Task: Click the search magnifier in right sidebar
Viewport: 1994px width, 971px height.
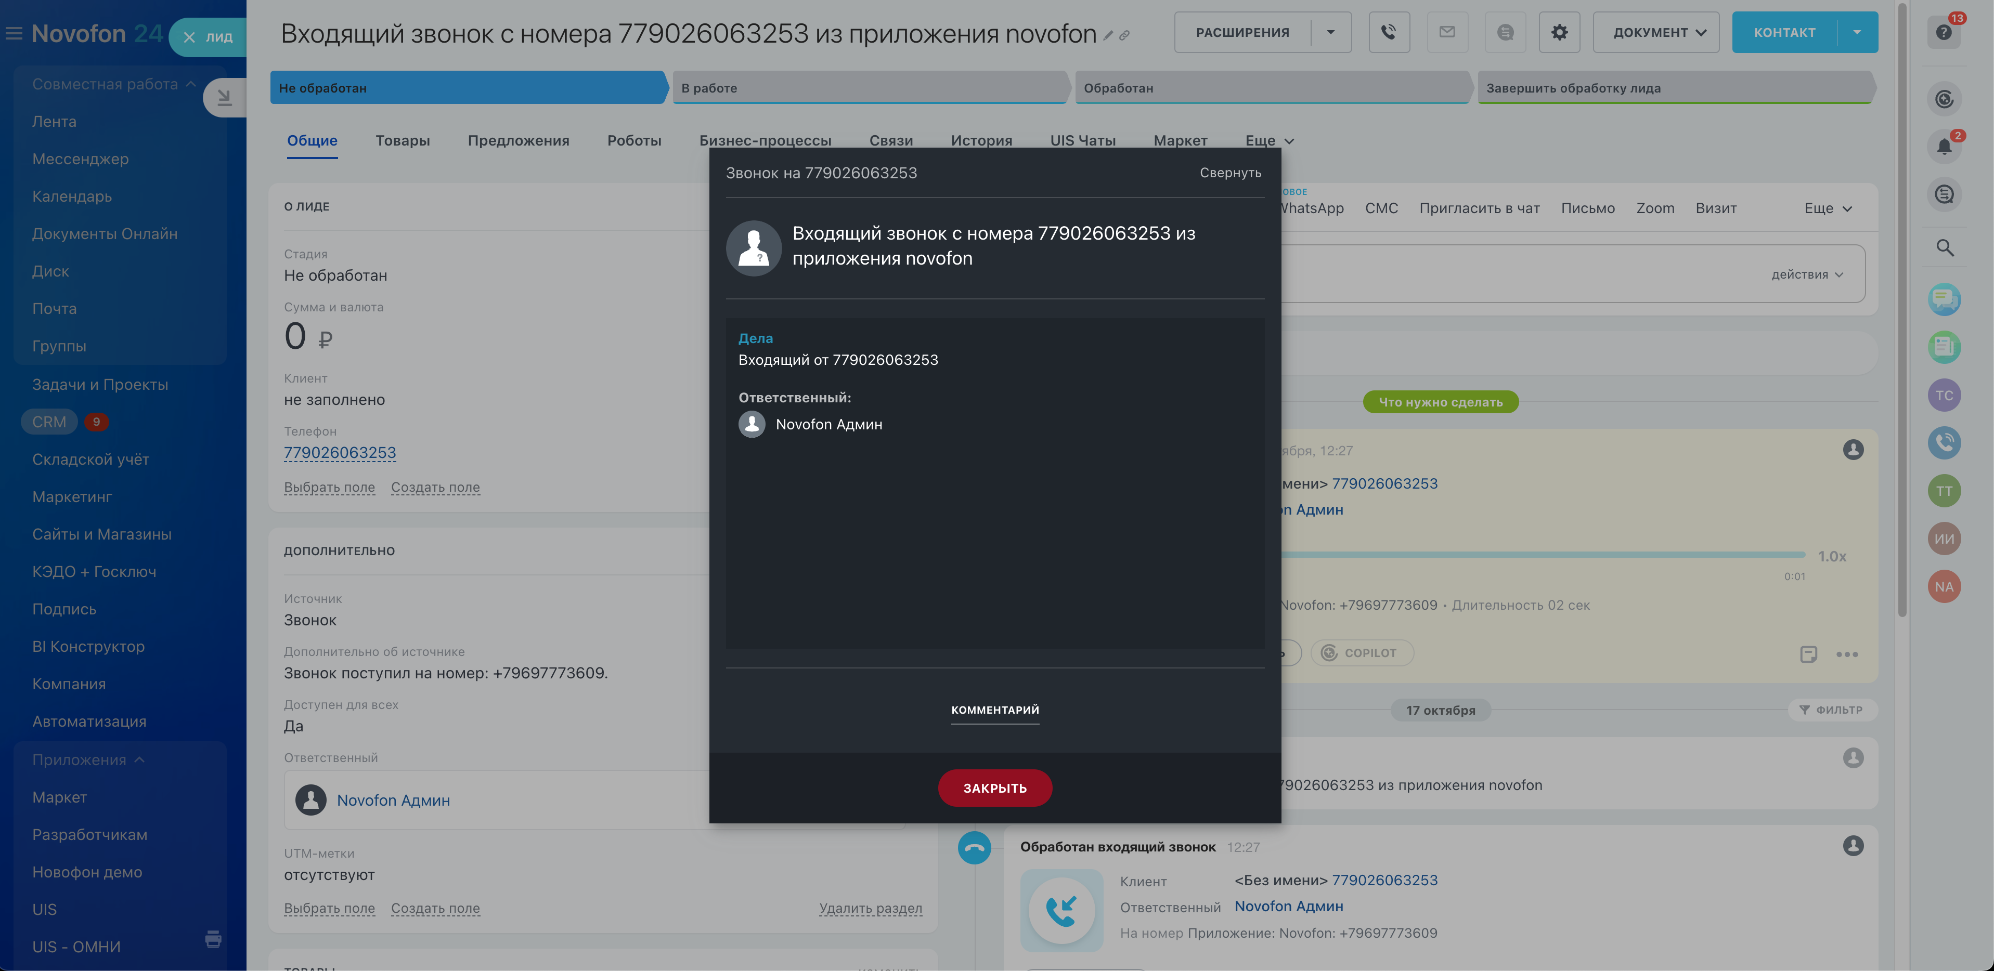Action: coord(1945,247)
